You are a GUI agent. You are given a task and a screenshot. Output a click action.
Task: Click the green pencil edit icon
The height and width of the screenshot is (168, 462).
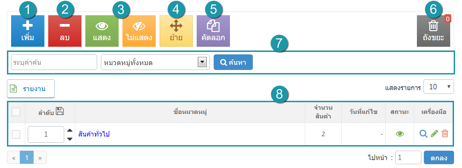point(434,134)
